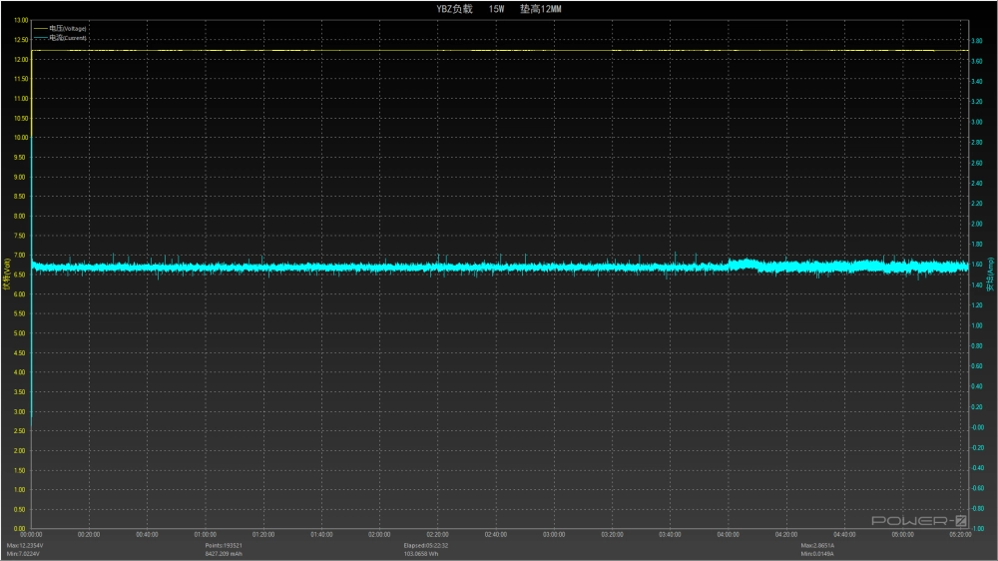Click the chart title YBZ负载 15W 垫高12MM

pos(499,9)
